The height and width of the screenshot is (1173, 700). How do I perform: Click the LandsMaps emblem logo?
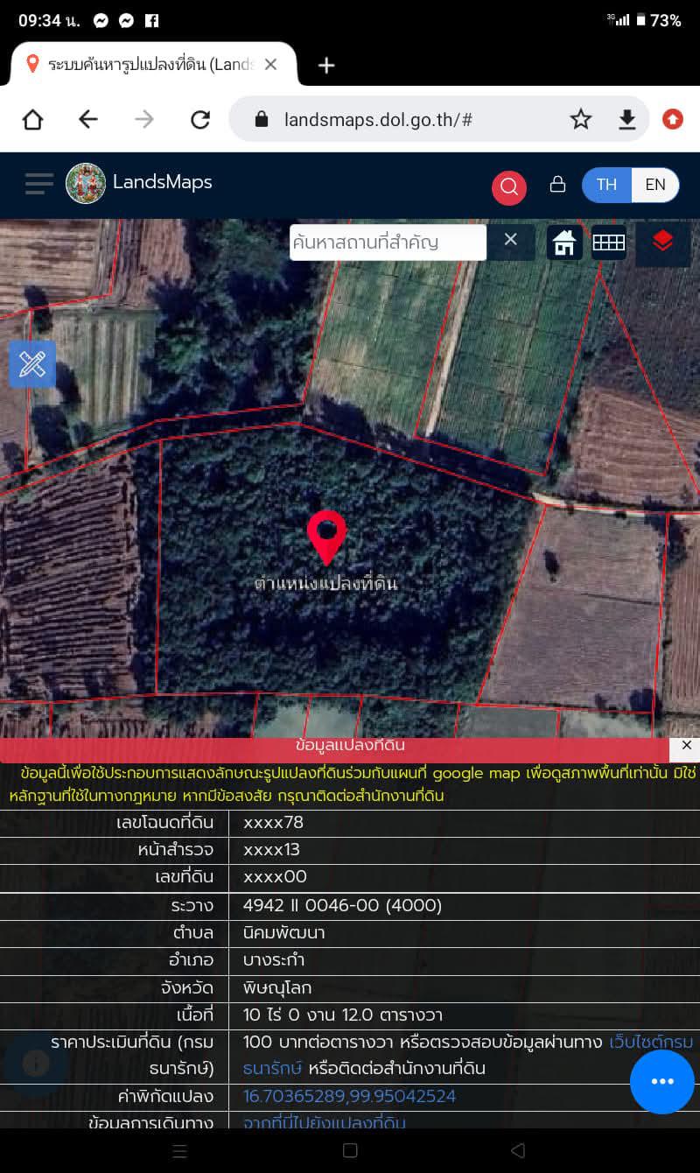click(86, 184)
